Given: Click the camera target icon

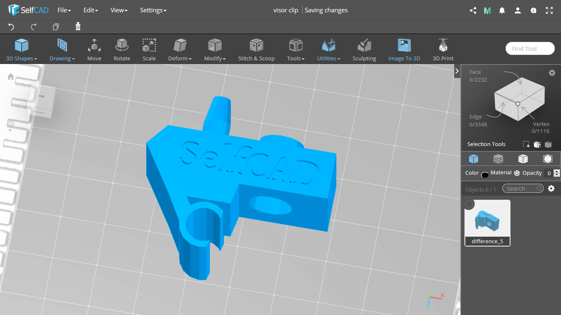Looking at the screenshot, I should [11, 123].
